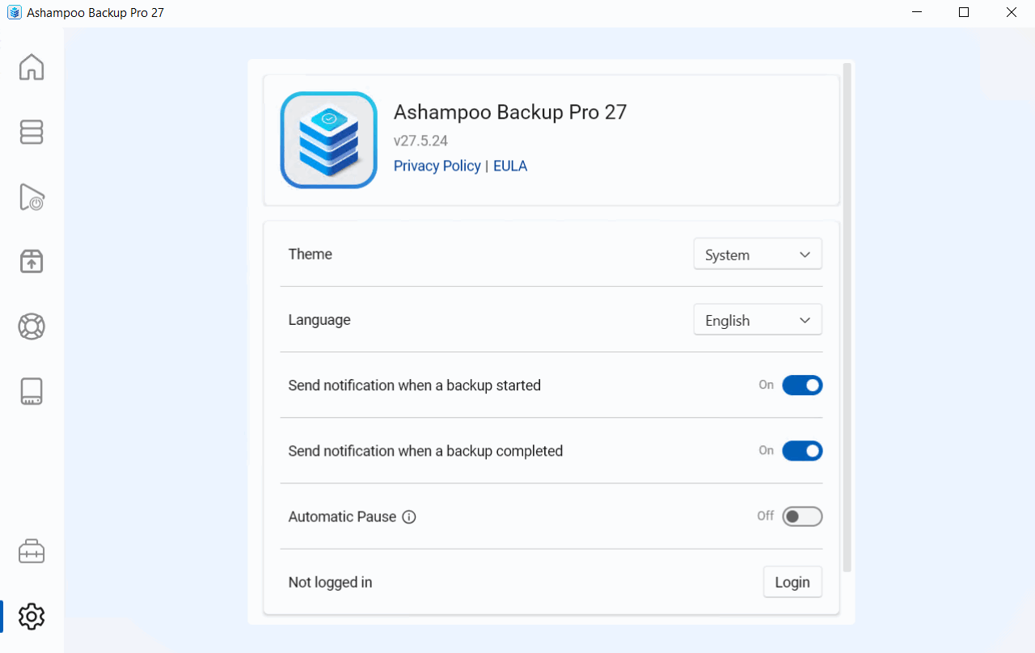Click the Automatic Pause info icon

409,517
